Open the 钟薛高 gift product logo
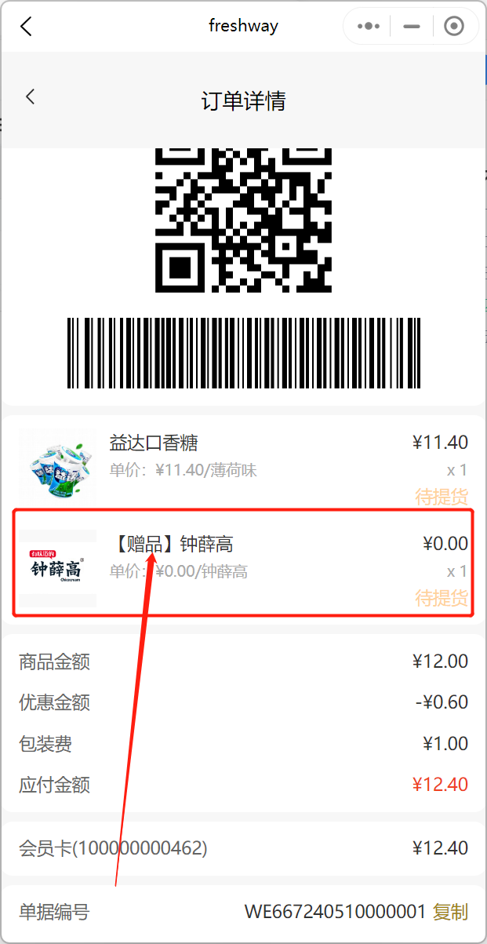Screen dimensions: 487x944 [57, 567]
